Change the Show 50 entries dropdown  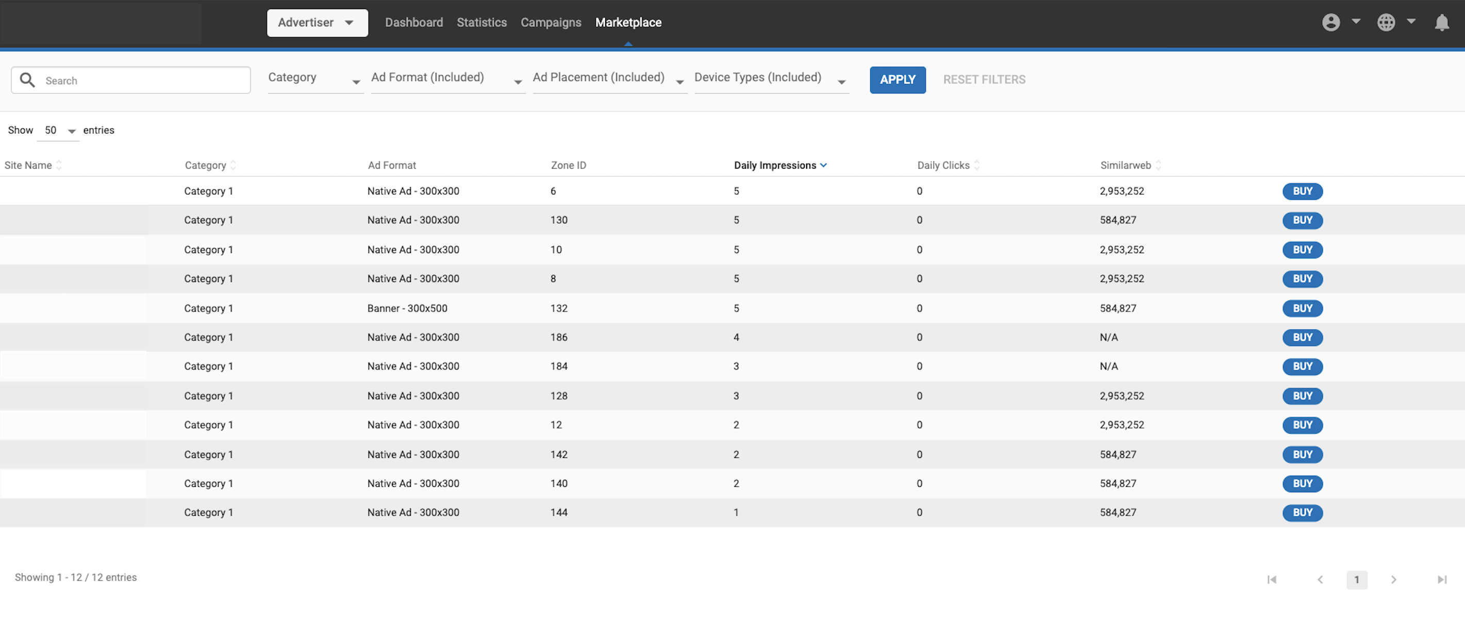point(58,130)
